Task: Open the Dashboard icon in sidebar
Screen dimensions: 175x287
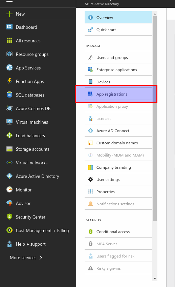Action: tap(9, 27)
